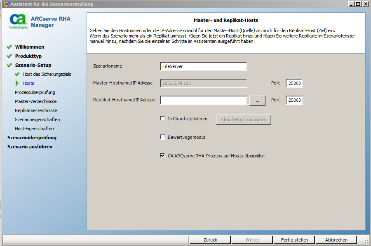Open the Szenarioeigenschaften step
371x246 pixels.
tap(38, 119)
